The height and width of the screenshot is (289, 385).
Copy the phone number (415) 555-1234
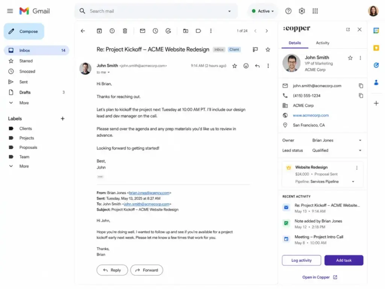coord(361,96)
